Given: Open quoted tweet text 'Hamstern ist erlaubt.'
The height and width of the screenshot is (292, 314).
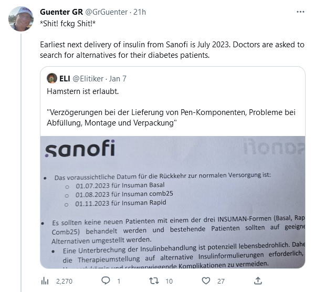Looking at the screenshot, I should pyautogui.click(x=83, y=91).
